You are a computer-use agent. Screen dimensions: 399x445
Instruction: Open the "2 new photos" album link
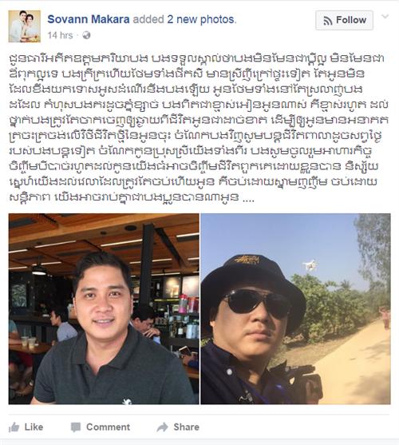pos(201,19)
